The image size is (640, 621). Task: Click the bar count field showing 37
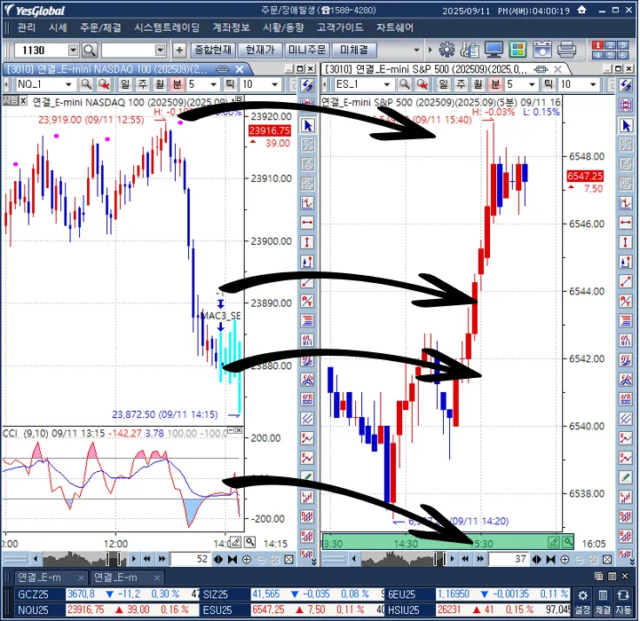click(509, 560)
